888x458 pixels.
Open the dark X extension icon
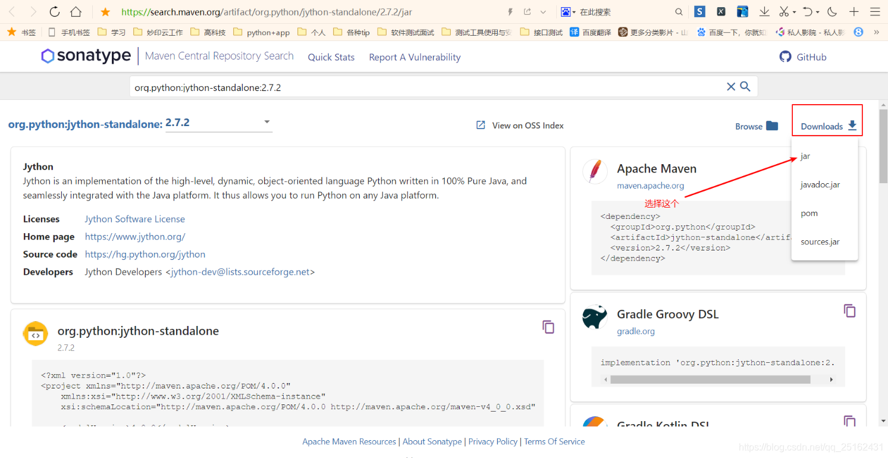click(721, 11)
